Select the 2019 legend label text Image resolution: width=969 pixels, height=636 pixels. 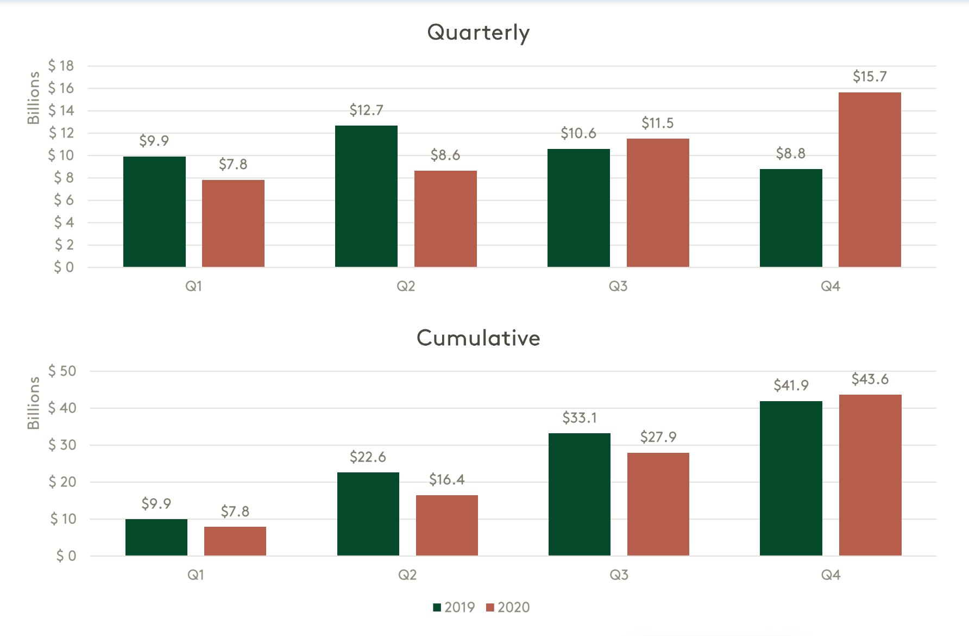[x=460, y=607]
